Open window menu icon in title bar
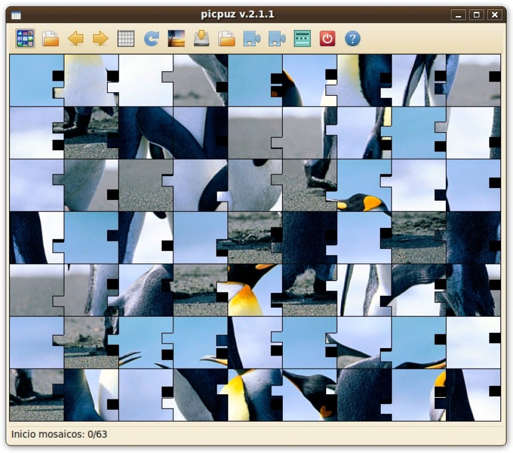The image size is (513, 453). point(16,15)
